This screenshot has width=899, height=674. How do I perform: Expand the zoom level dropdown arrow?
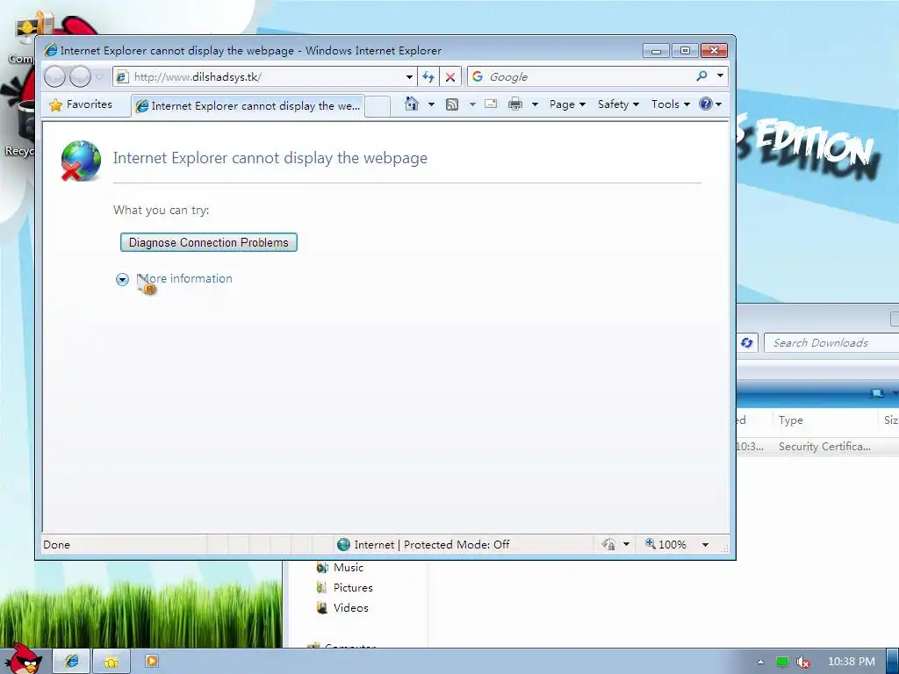point(705,544)
